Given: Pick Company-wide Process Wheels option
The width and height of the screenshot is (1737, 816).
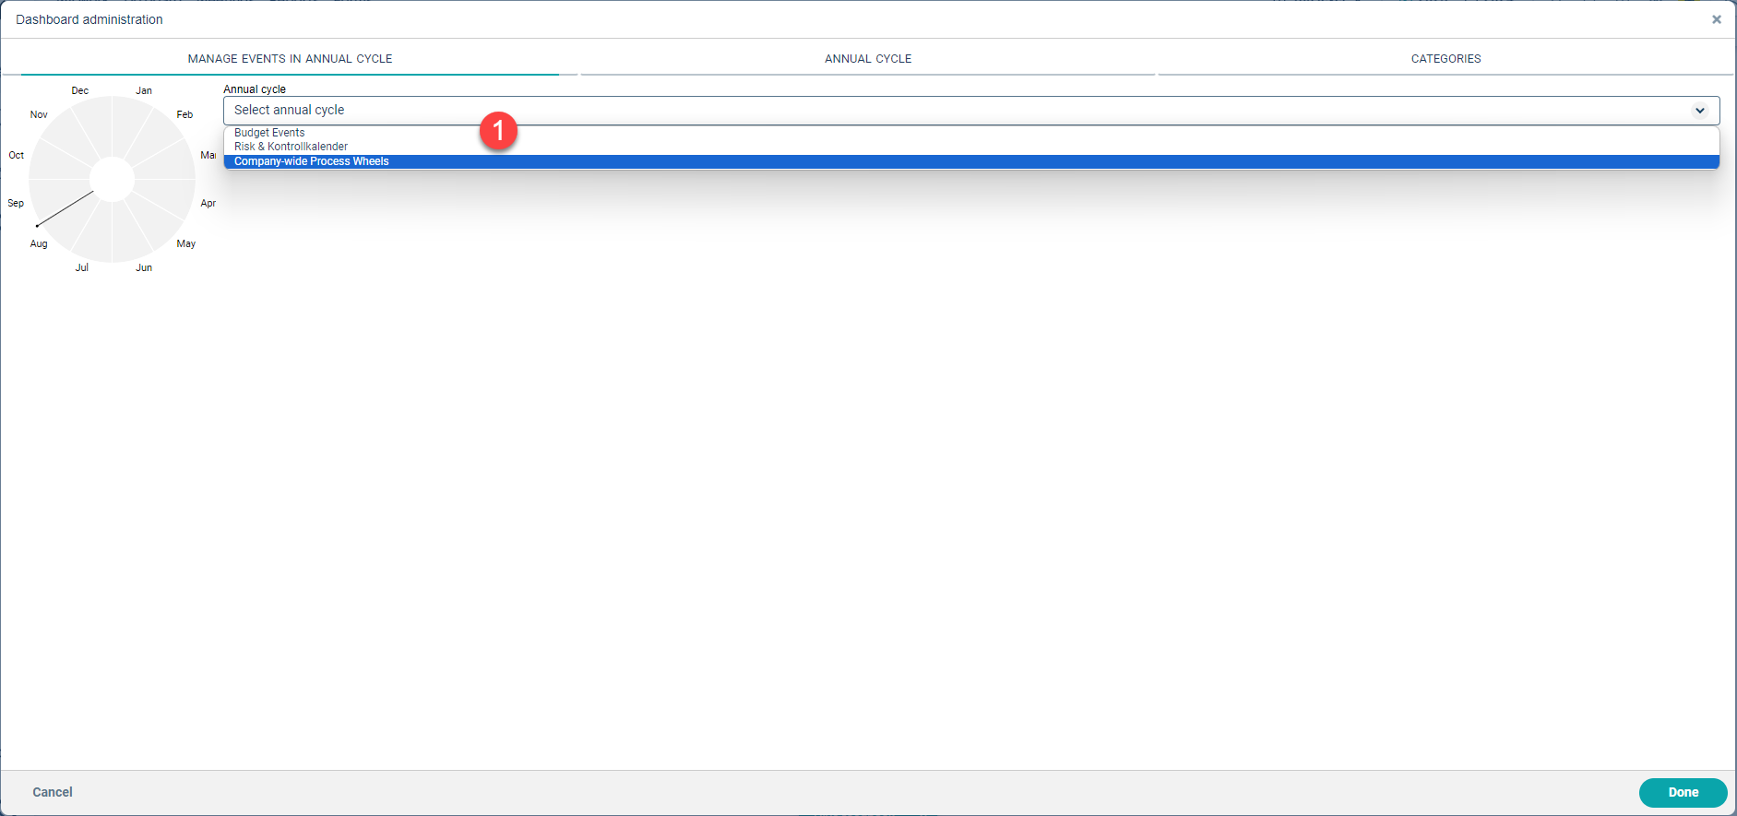Looking at the screenshot, I should 312,161.
